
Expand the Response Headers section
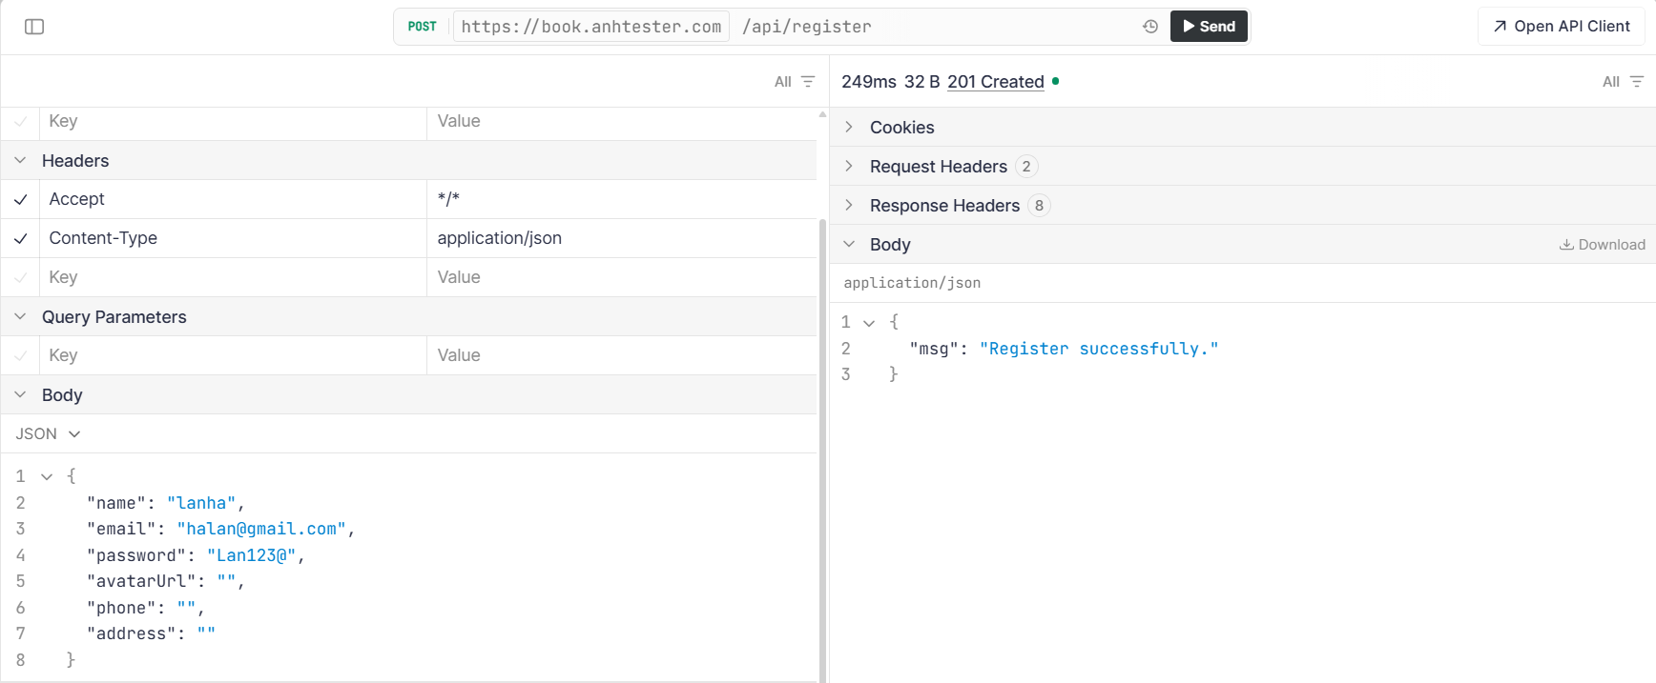coord(944,206)
